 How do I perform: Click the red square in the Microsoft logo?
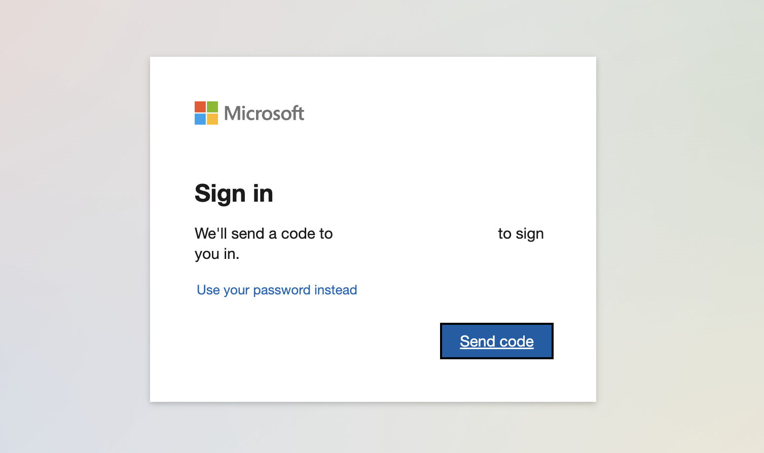coord(200,106)
